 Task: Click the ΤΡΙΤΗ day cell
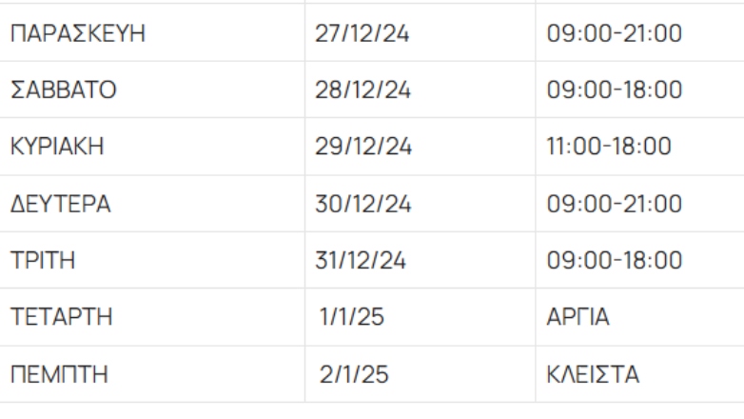tap(41, 259)
